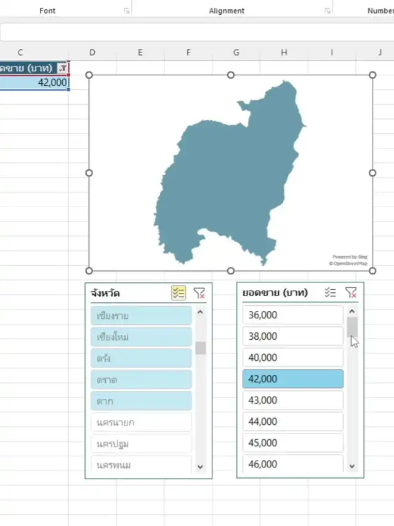
Task: Open the Alignment group dialog launcher
Action: coord(328,11)
